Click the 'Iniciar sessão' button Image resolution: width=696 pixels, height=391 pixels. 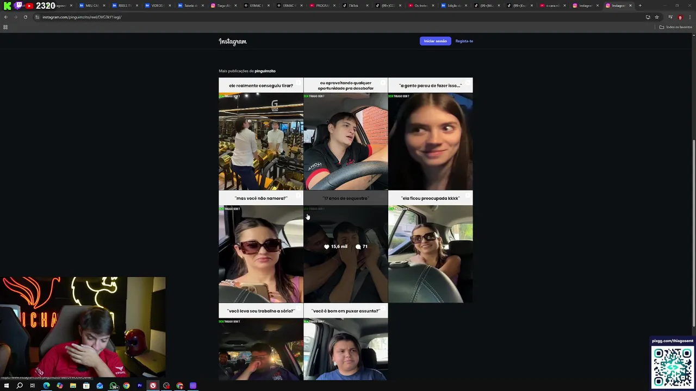[x=435, y=41]
